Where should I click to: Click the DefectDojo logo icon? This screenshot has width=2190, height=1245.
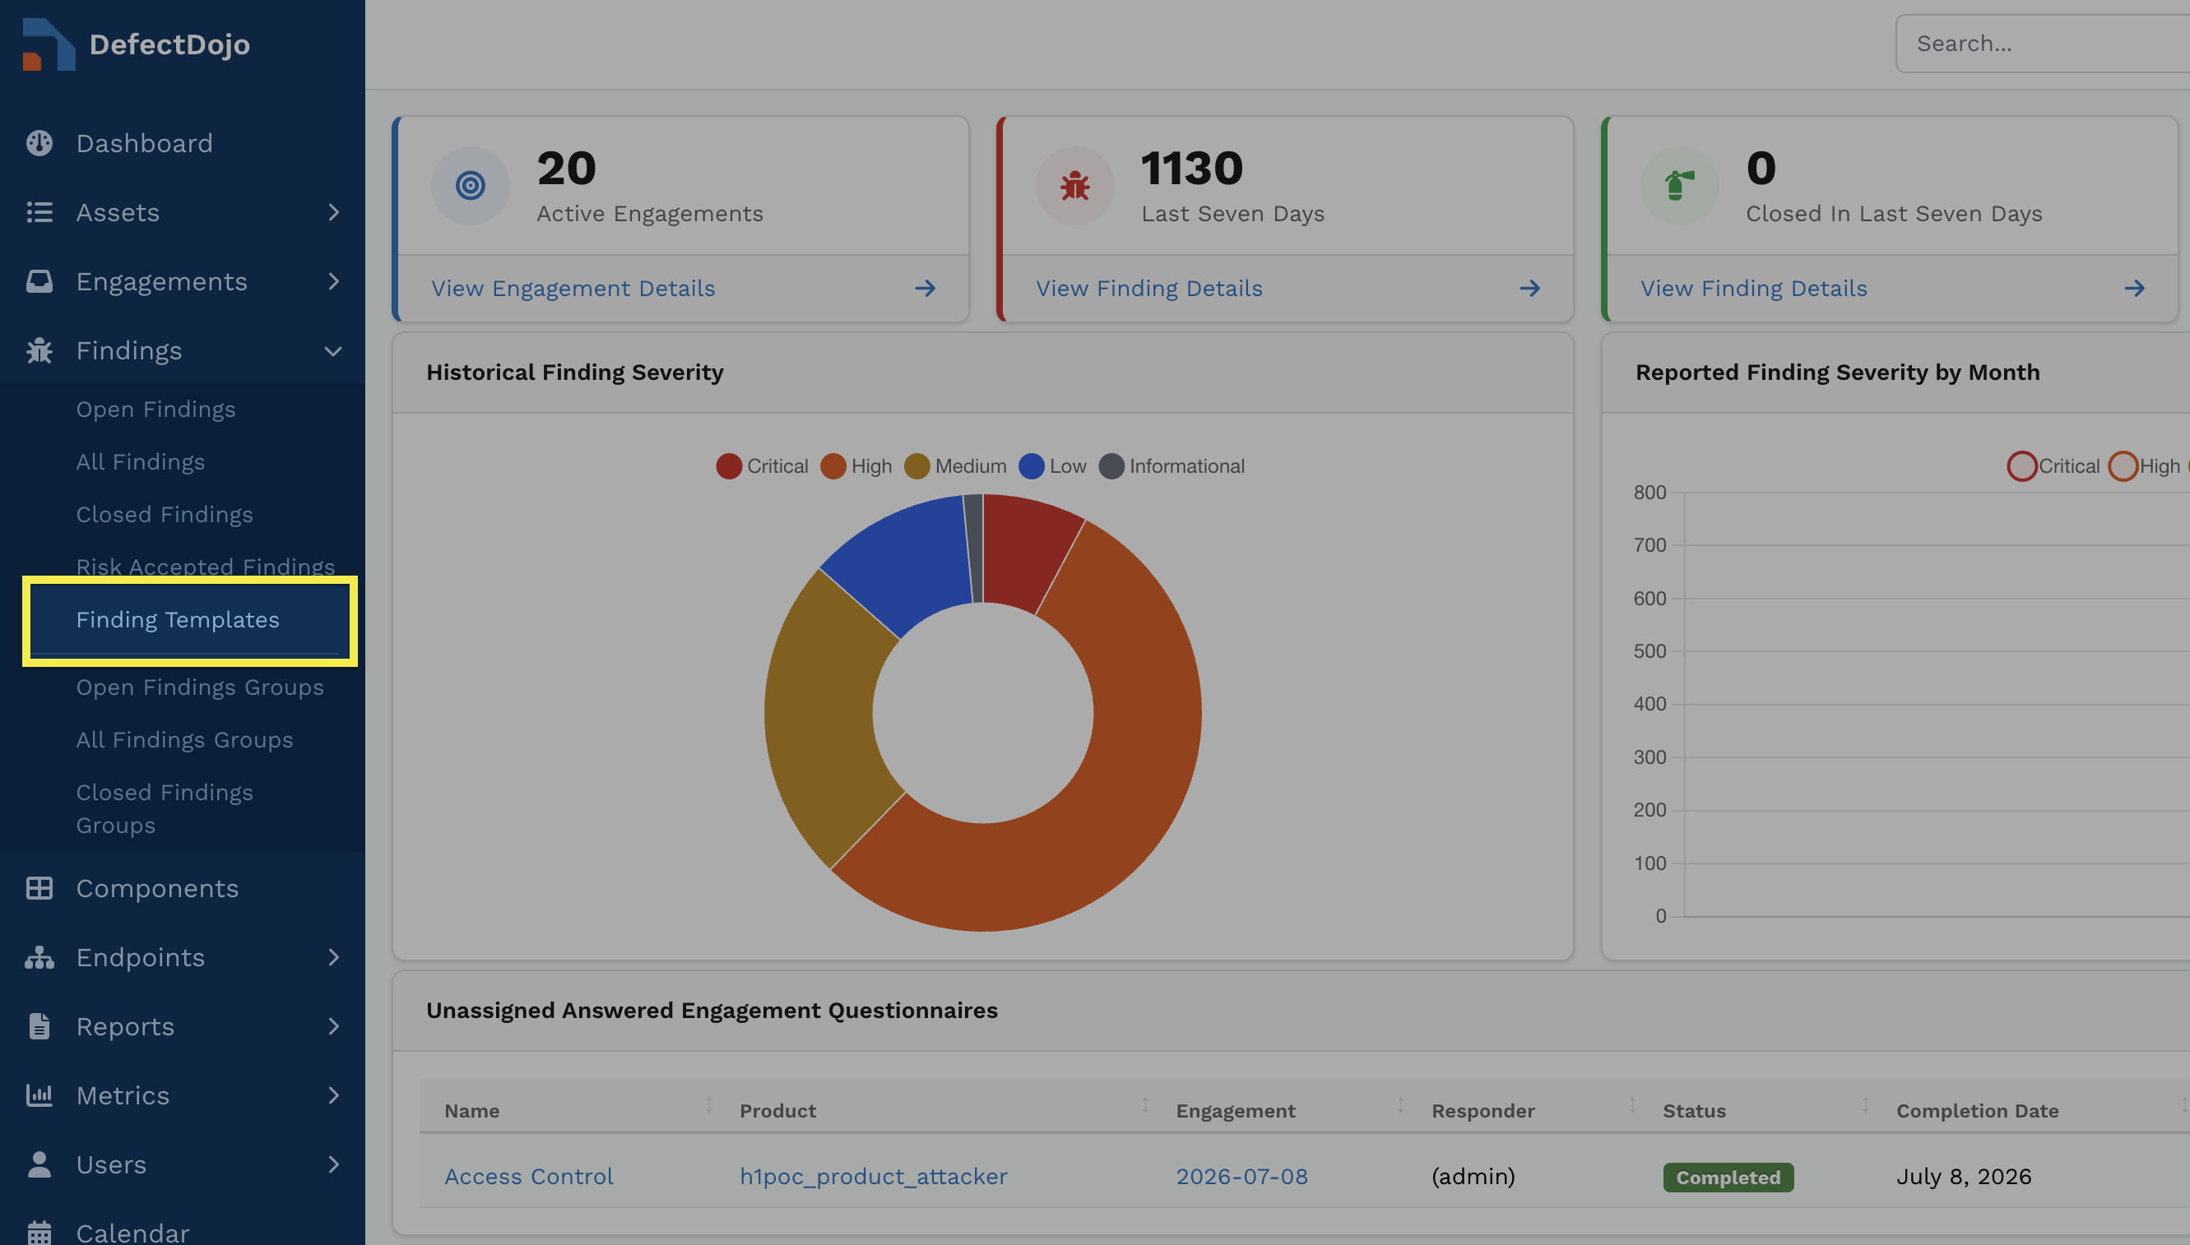click(x=49, y=44)
